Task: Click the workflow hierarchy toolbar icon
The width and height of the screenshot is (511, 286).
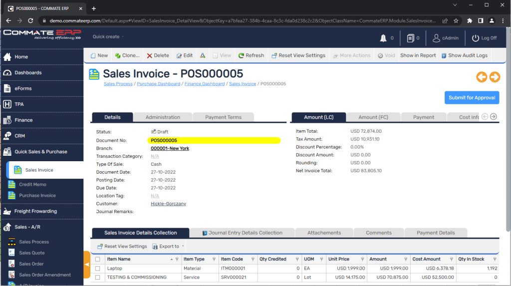Action: [x=203, y=55]
